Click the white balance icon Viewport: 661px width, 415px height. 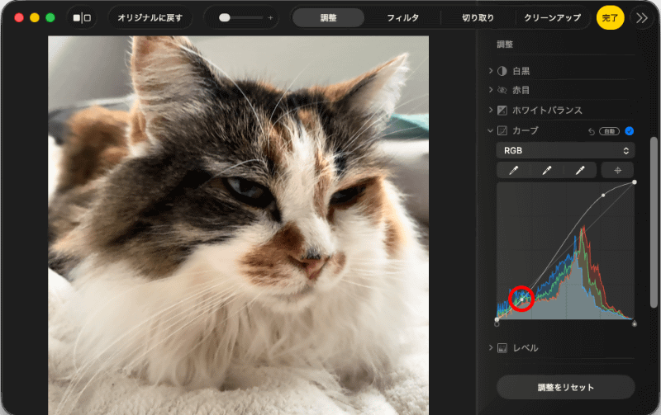[x=502, y=111]
